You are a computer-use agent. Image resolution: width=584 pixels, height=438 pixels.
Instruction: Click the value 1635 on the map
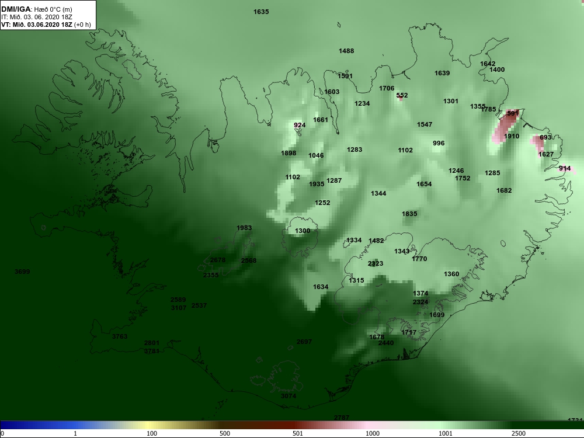point(261,12)
